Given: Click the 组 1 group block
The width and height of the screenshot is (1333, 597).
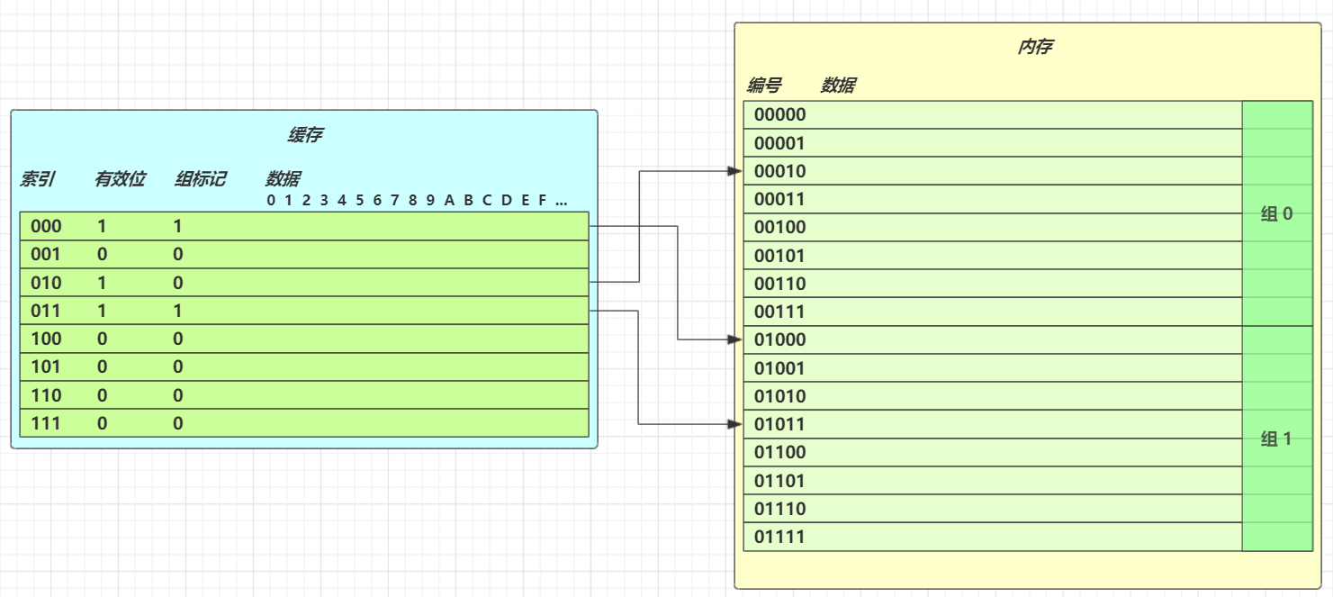Looking at the screenshot, I should (x=1276, y=439).
